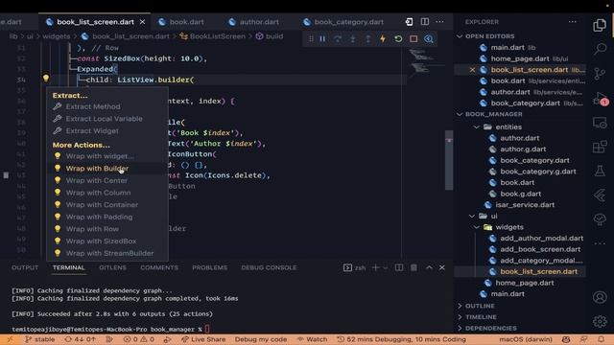Close the bottom panel
Image resolution: width=614 pixels, height=345 pixels.
441,267
